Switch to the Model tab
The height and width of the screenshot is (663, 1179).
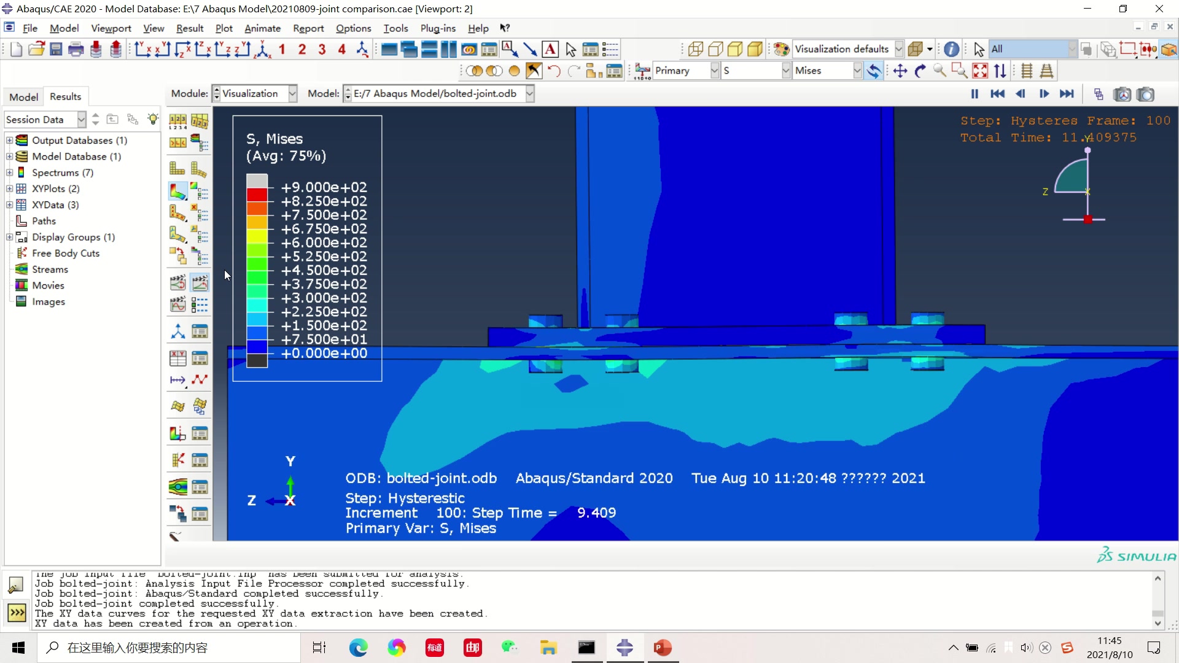(x=23, y=96)
